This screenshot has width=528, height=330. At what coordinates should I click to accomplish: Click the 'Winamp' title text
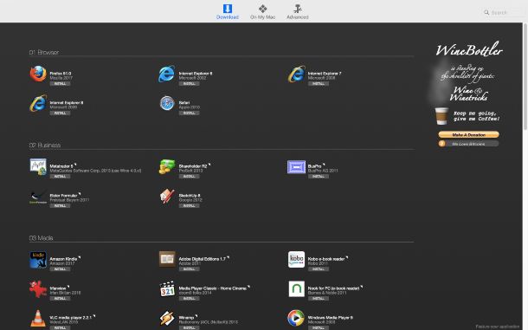point(186,318)
